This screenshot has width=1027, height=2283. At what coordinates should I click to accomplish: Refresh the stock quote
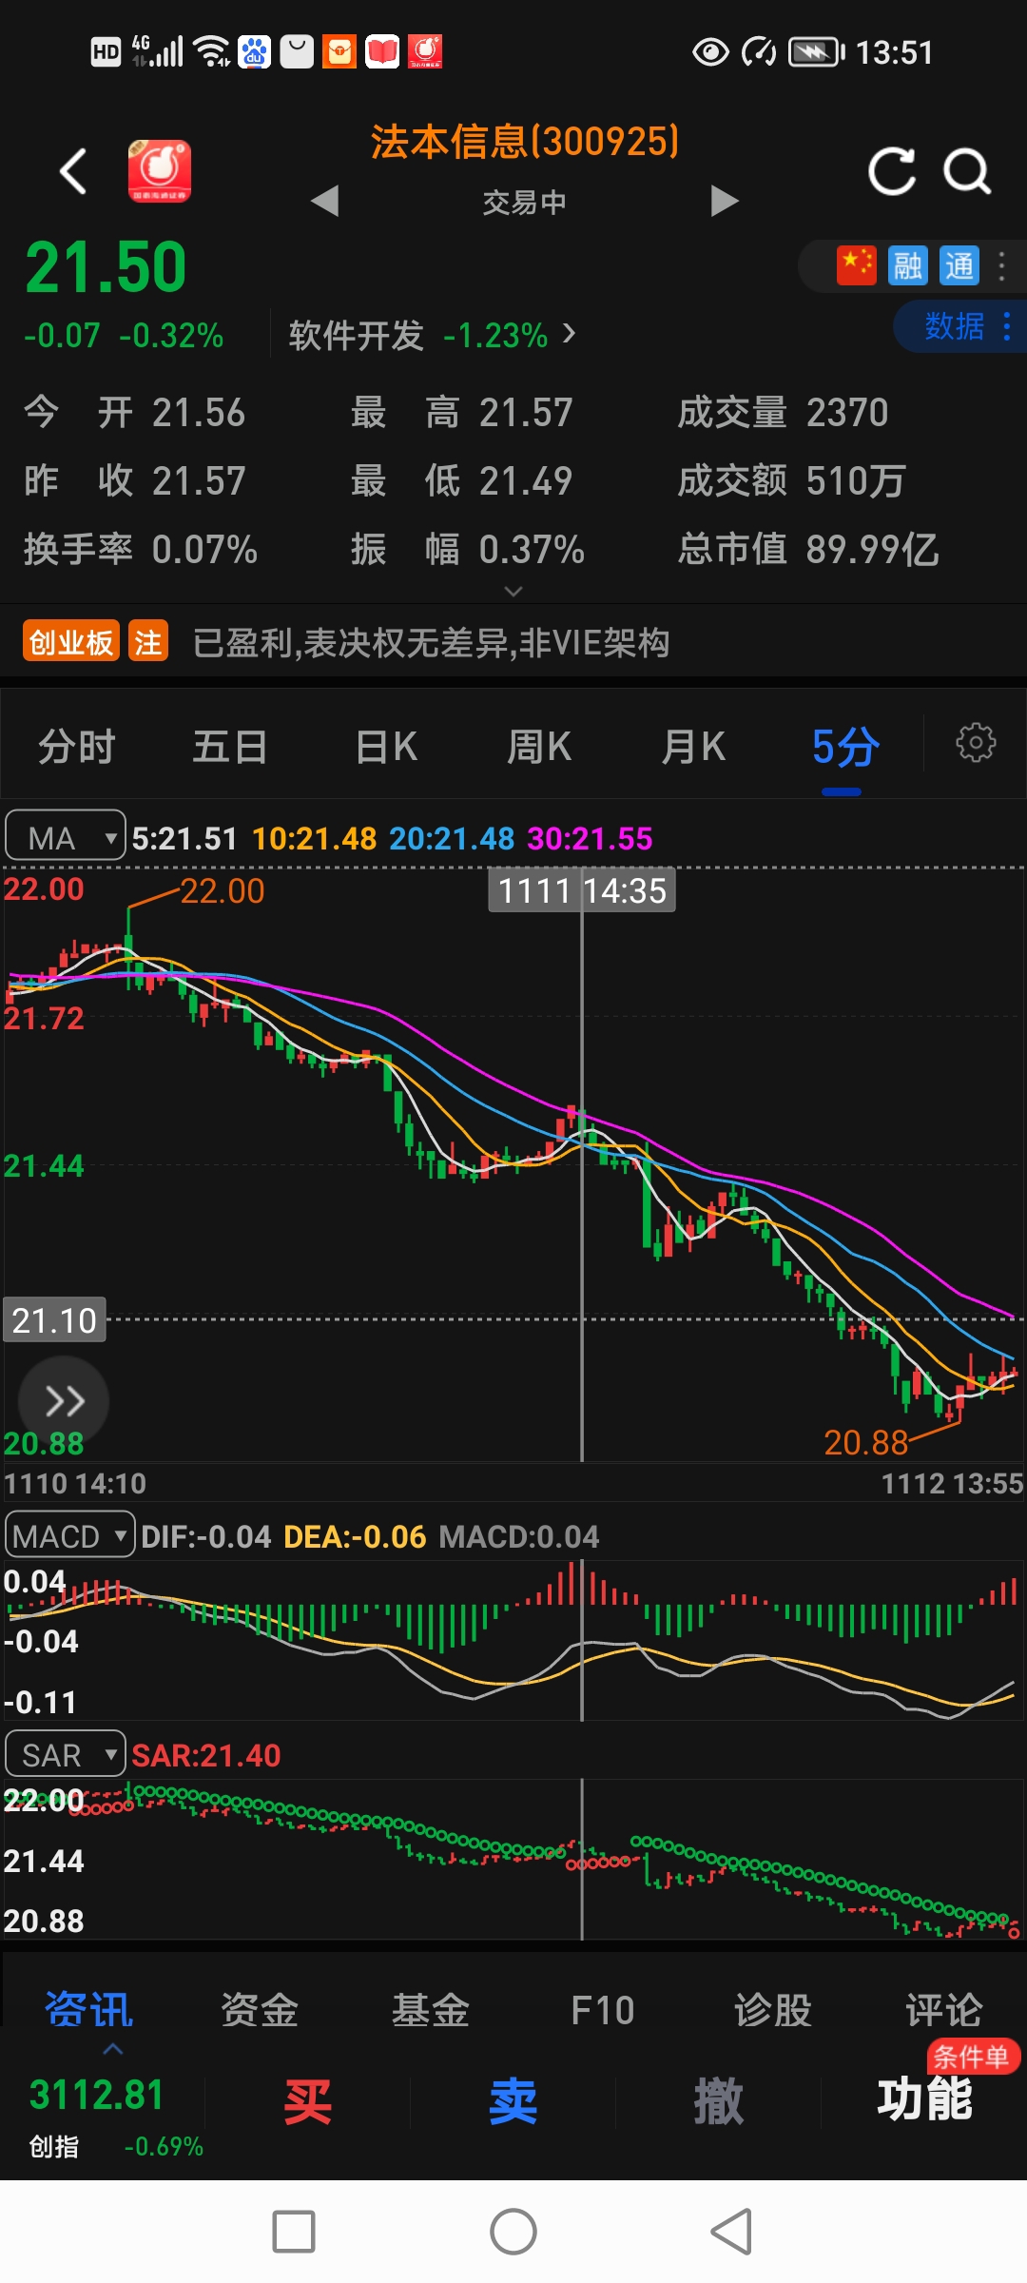[x=892, y=171]
